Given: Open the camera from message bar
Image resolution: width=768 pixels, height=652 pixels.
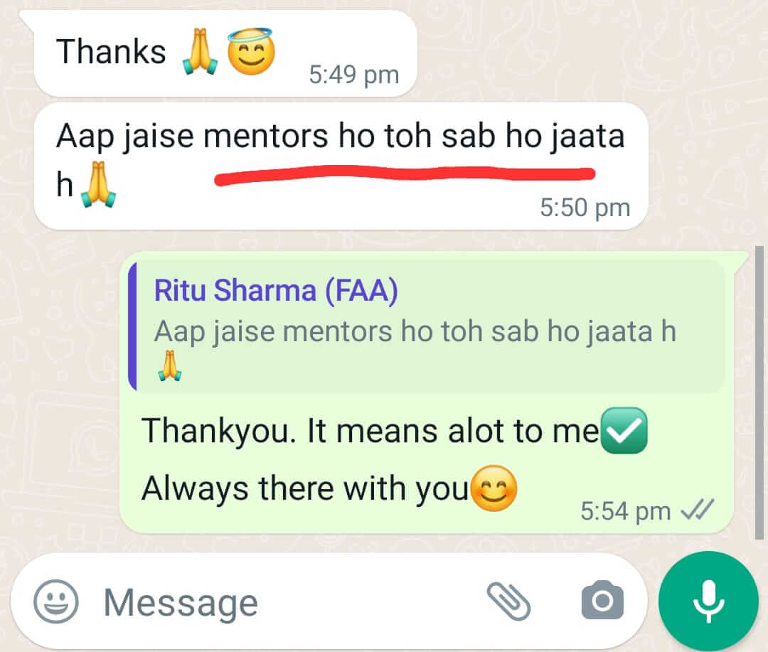Looking at the screenshot, I should tap(602, 601).
